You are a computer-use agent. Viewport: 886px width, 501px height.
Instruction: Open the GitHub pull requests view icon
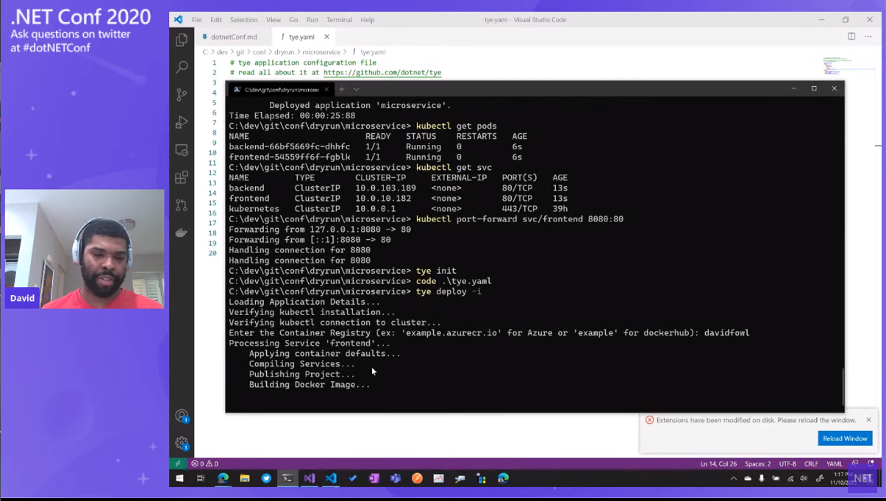[x=182, y=205]
